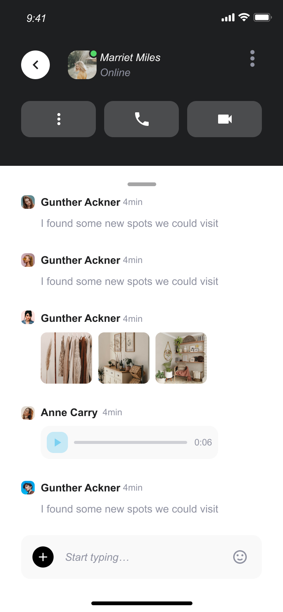Seek within the voice message progress bar

131,442
